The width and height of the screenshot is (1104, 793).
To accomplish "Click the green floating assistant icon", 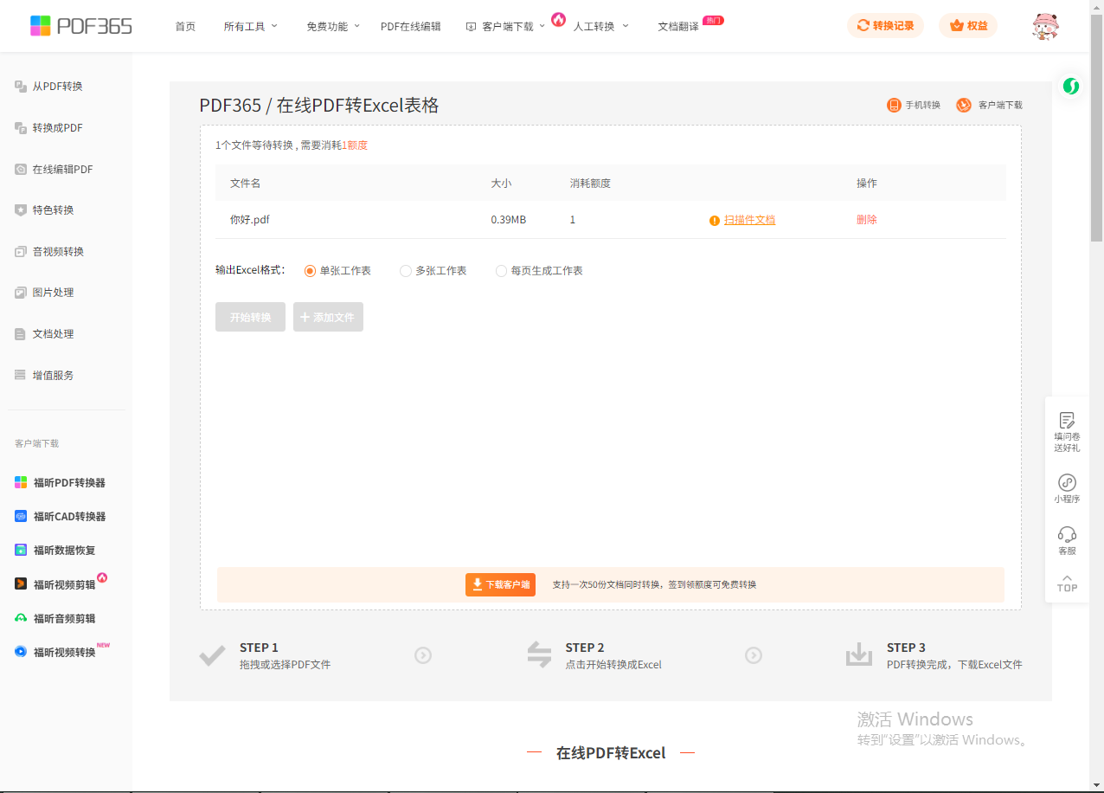I will point(1071,86).
